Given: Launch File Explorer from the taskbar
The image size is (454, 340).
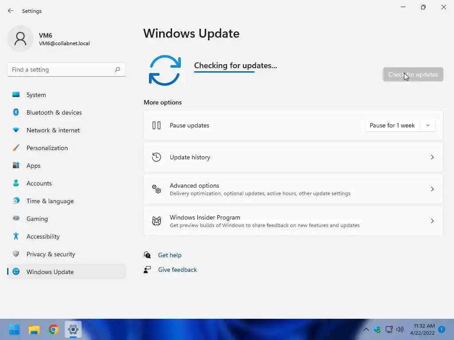Looking at the screenshot, I should (34, 329).
